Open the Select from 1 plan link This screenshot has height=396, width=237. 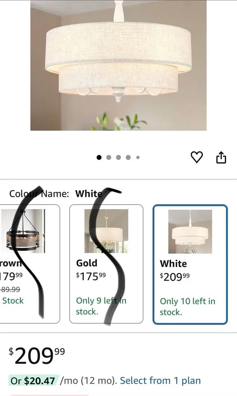(x=160, y=381)
